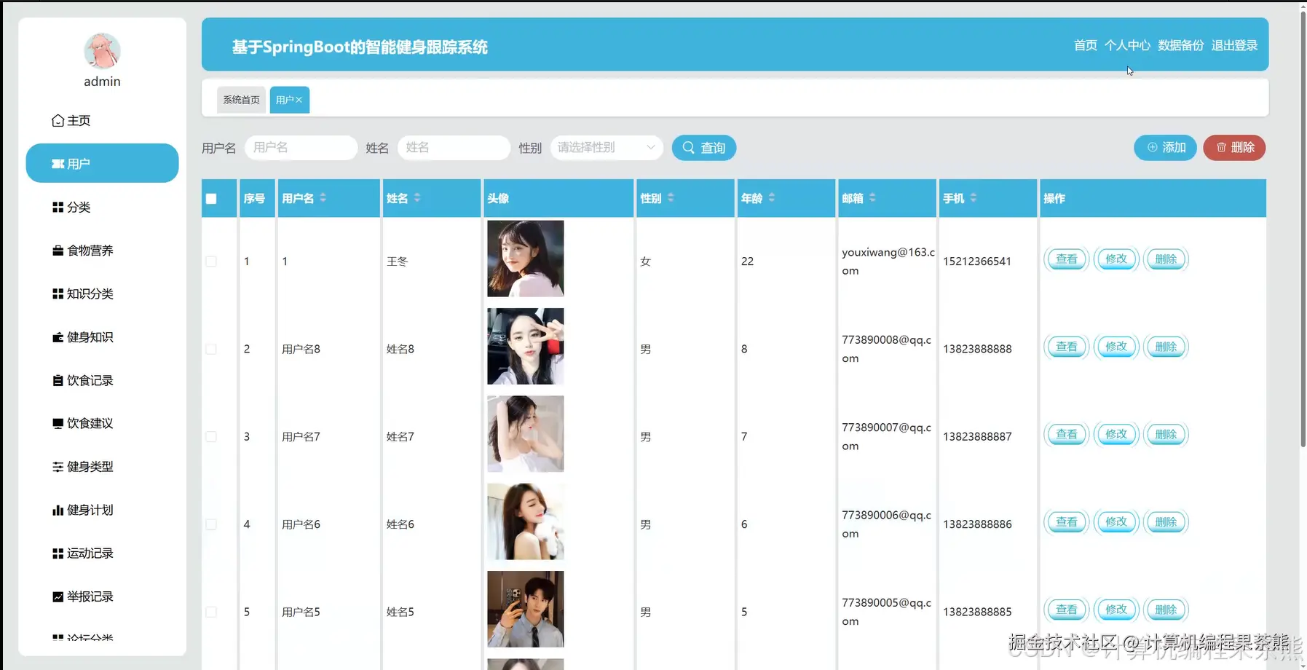Click the 基于SpringBoot的智能健身跟踪系统 title
Screen dimensions: 1307x670
(x=360, y=47)
